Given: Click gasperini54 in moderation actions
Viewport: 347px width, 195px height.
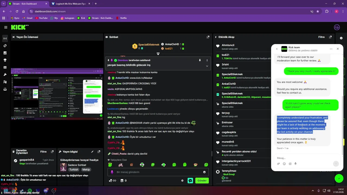Looking at the screenshot, I should (27, 160).
